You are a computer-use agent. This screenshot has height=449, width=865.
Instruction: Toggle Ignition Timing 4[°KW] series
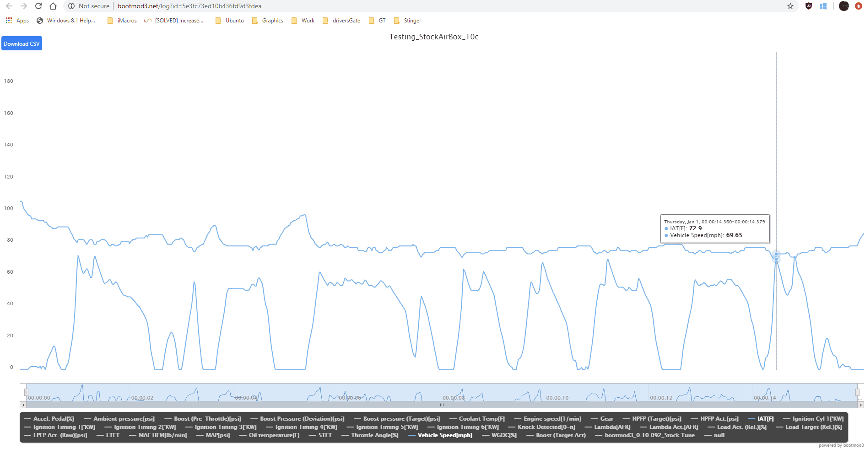[302, 427]
